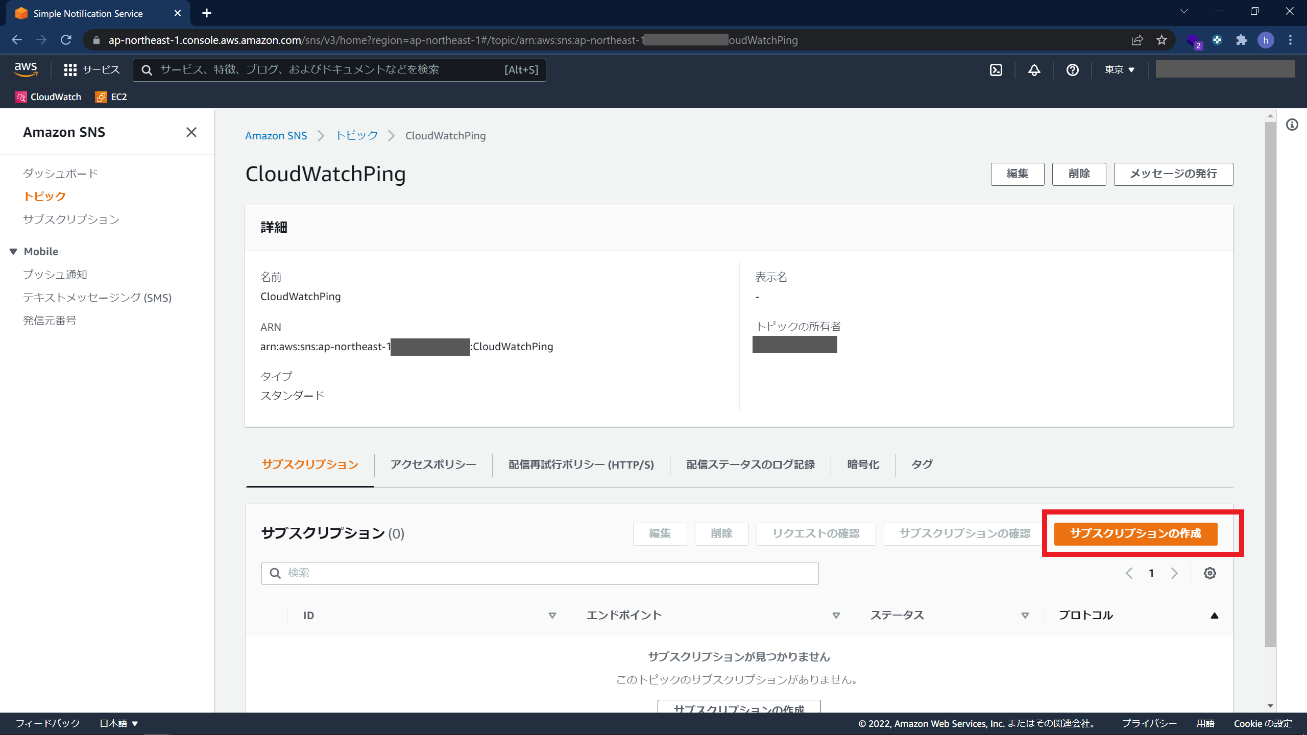
Task: Switch to the access policy tab
Action: pos(433,464)
